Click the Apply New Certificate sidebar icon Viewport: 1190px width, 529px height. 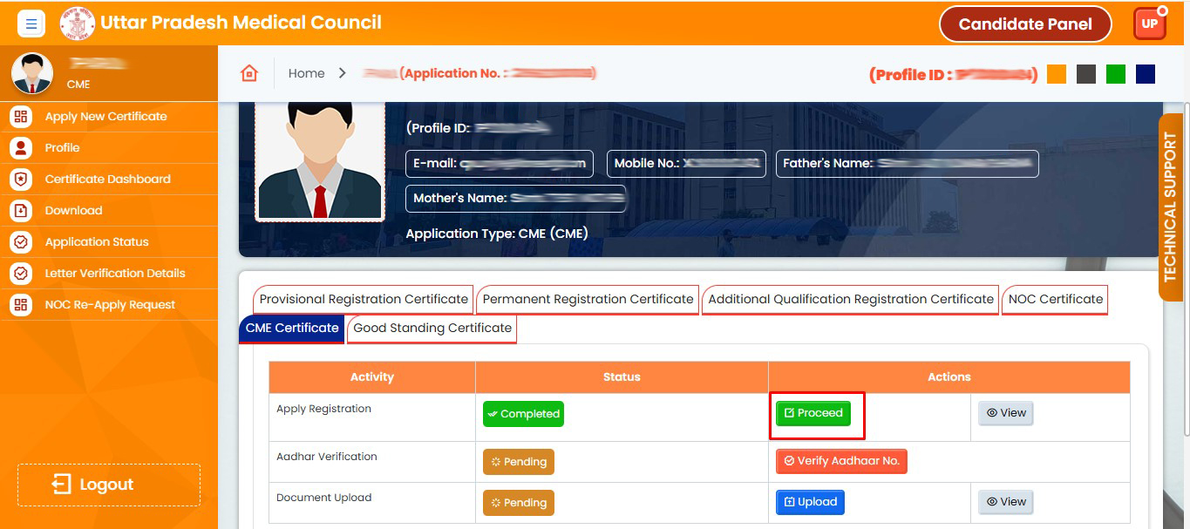pos(21,117)
